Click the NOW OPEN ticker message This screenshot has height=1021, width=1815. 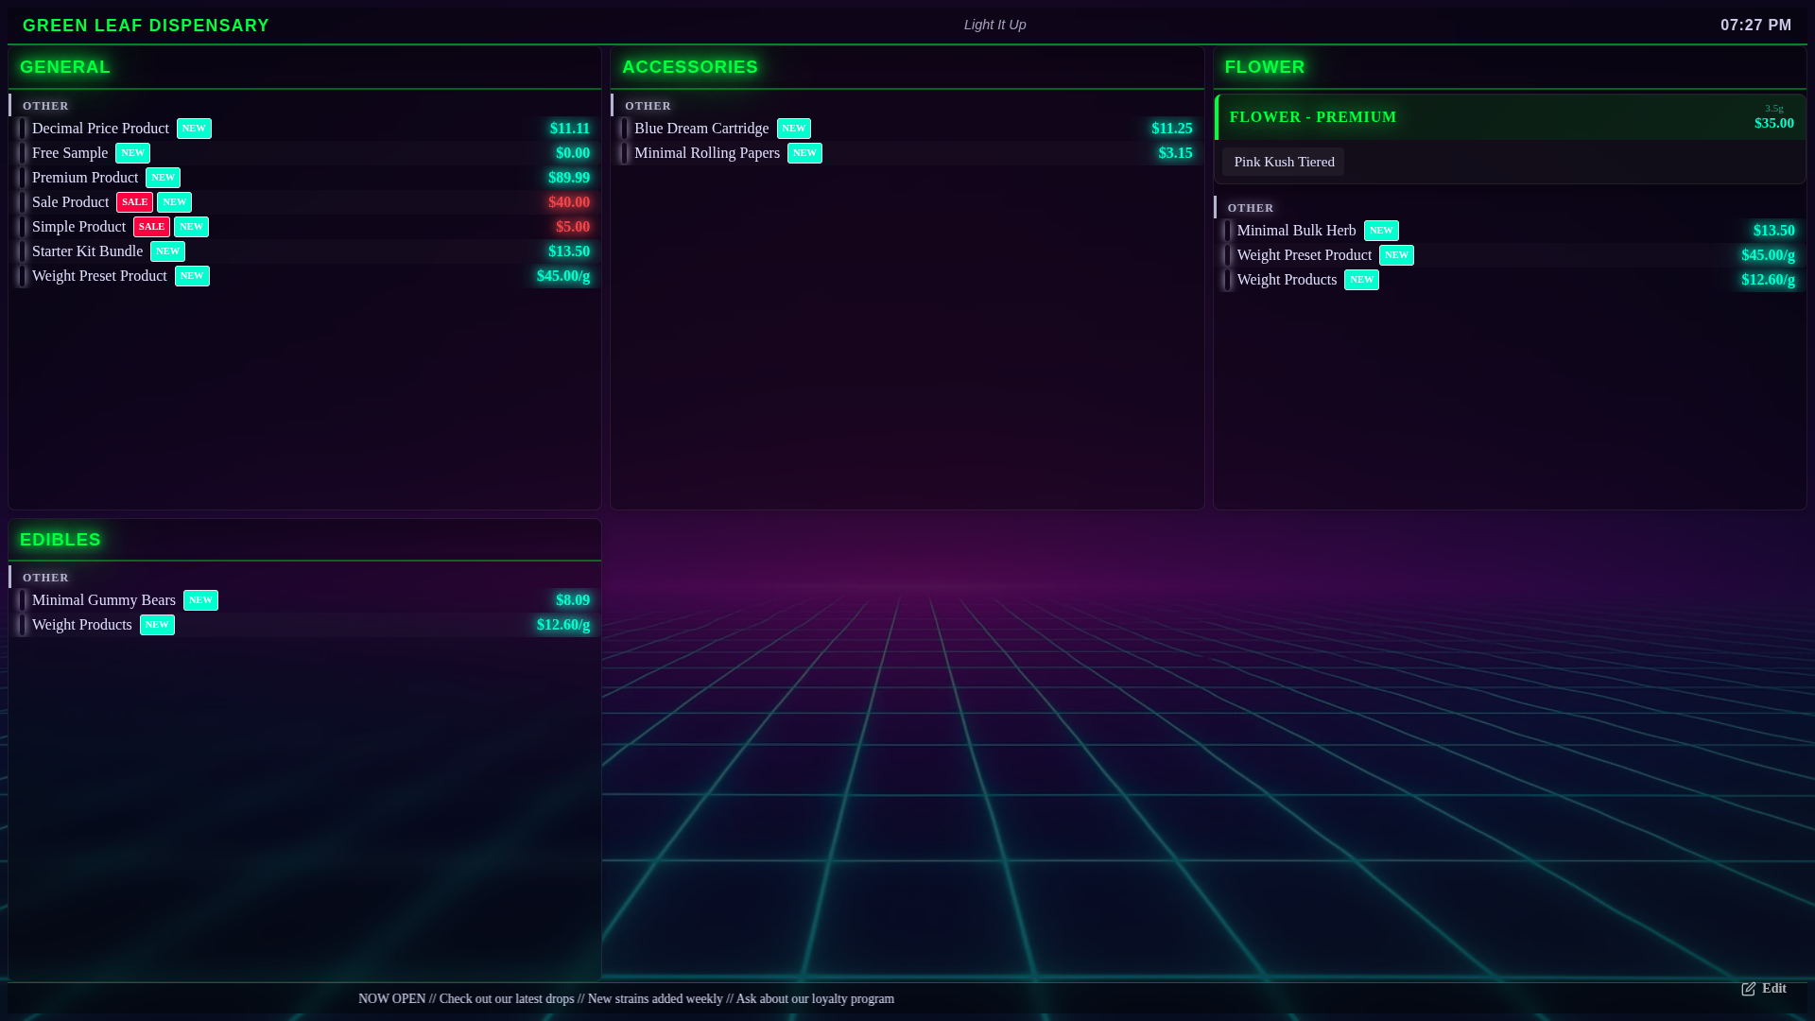tap(627, 998)
